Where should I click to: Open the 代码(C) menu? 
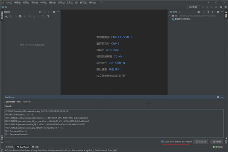44,3
